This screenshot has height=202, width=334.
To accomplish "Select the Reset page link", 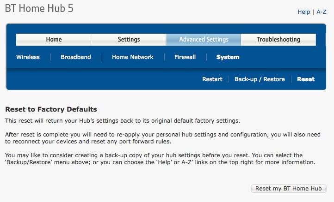I will click(306, 79).
